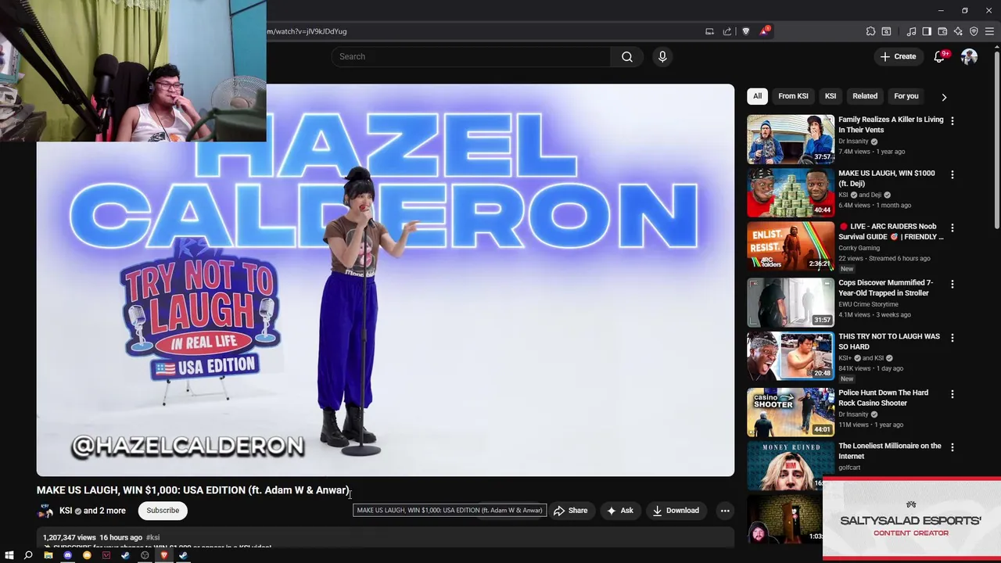This screenshot has height=563, width=1001.
Task: Open options for THIS TRY NOT TO LAUGH video
Action: (952, 338)
